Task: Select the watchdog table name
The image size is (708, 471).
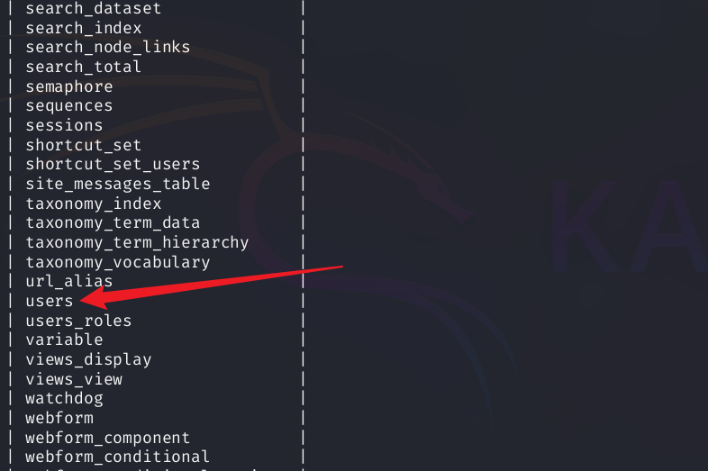Action: [x=64, y=398]
